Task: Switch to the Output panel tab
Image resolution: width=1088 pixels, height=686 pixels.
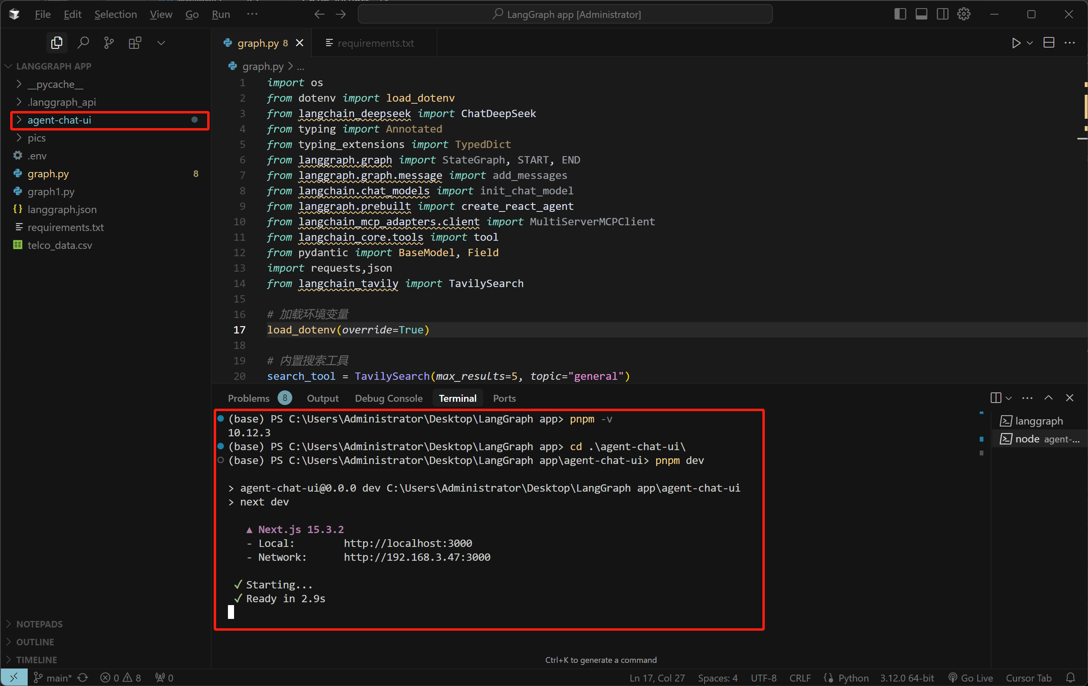Action: point(323,399)
